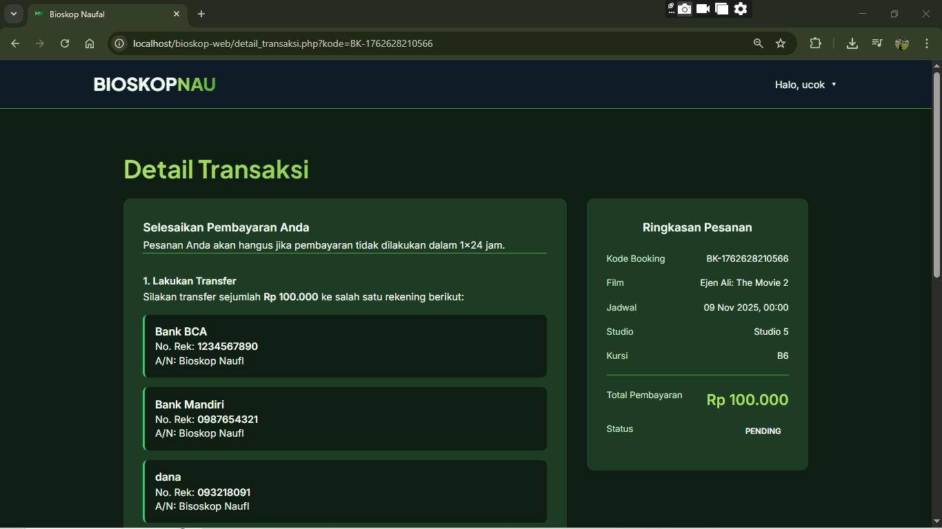Open the browser home page

(90, 43)
